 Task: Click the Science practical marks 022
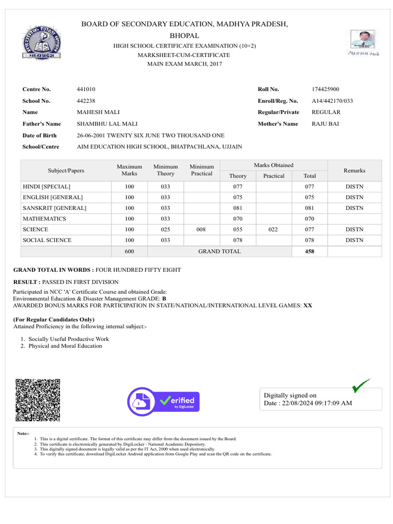(273, 230)
